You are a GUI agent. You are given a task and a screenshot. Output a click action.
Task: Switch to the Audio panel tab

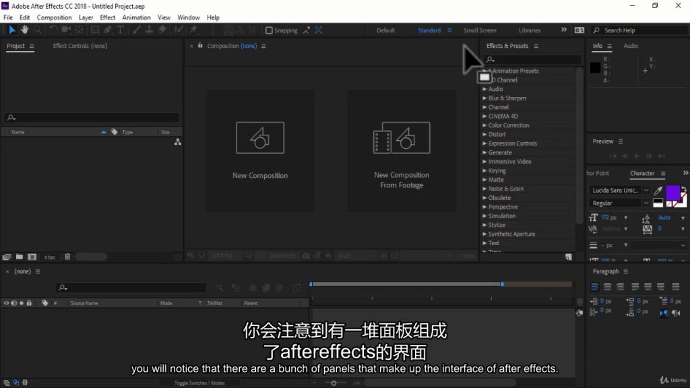pyautogui.click(x=631, y=46)
